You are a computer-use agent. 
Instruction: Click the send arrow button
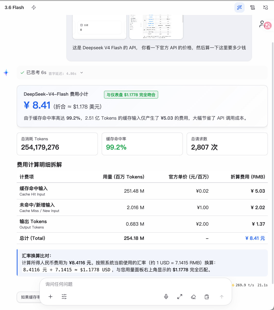[x=221, y=297]
